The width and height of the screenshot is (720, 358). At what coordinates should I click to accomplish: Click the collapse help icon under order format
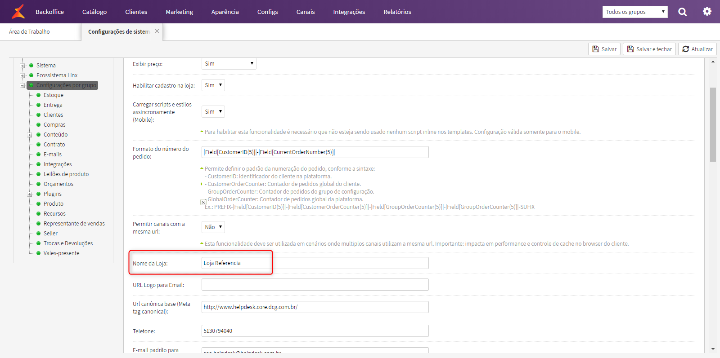click(203, 202)
